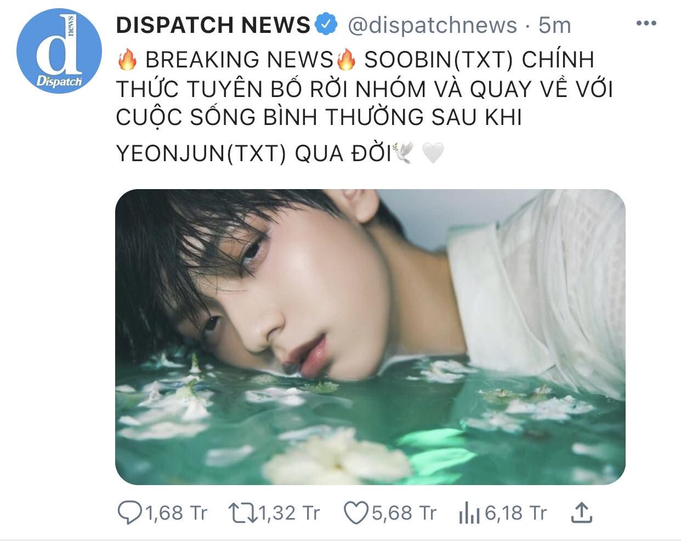Click the white heart emoji in tweet
The height and width of the screenshot is (541, 681).
click(433, 153)
